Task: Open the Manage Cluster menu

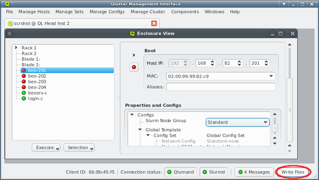Action: (x=148, y=12)
